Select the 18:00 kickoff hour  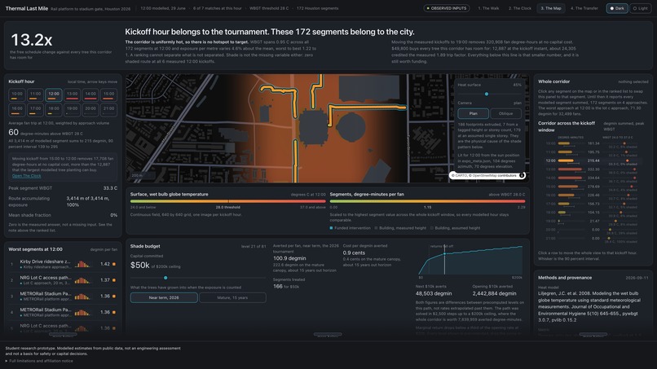coord(54,110)
